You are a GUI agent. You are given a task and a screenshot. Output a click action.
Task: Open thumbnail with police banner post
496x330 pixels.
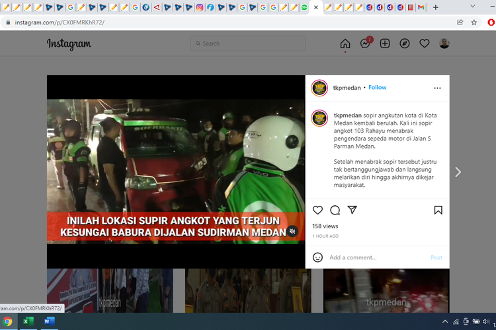110,290
